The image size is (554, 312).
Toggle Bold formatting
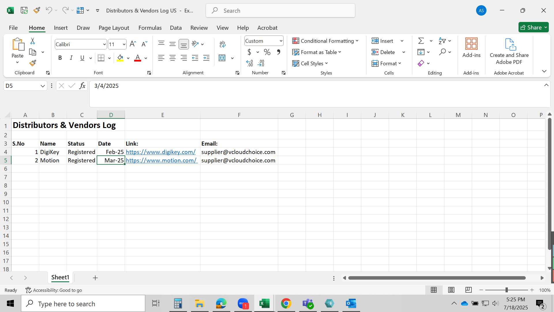pos(60,58)
